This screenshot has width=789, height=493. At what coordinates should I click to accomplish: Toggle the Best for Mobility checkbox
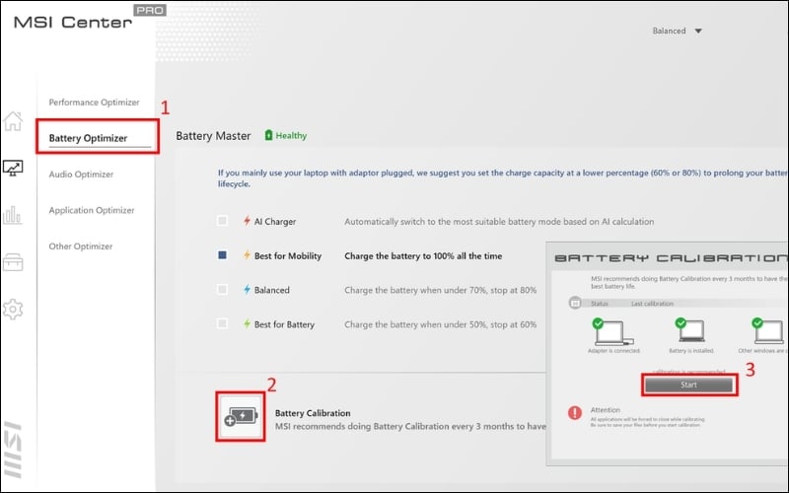pos(223,255)
